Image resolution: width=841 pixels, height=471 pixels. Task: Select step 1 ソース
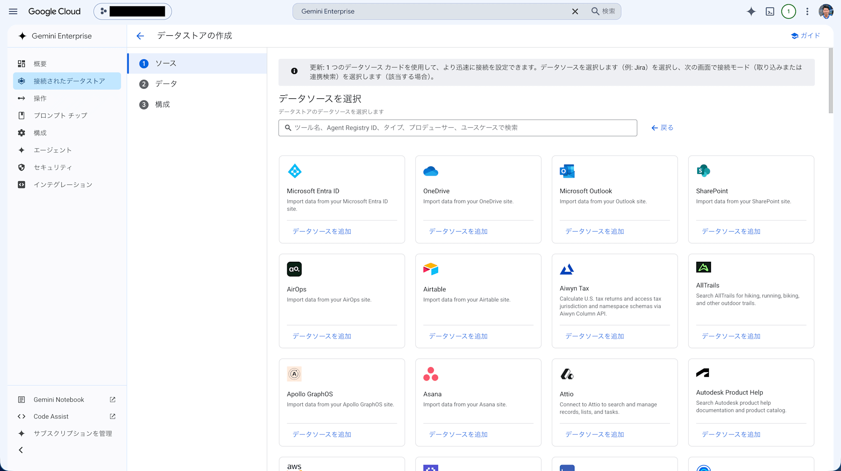point(197,63)
